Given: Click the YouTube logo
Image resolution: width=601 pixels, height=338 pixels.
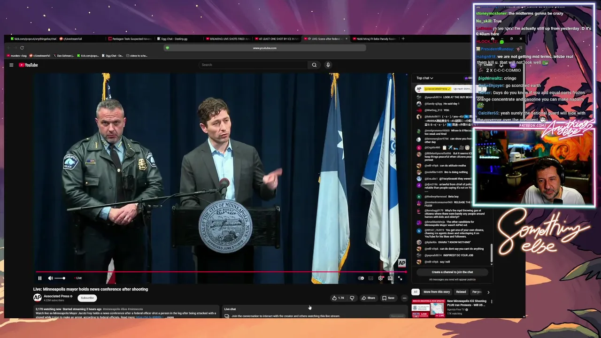Looking at the screenshot, I should coord(28,65).
